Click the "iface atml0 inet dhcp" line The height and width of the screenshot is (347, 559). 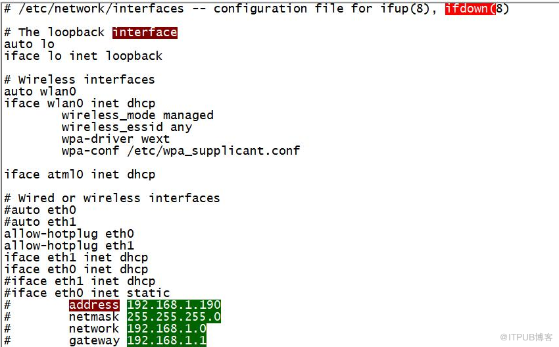(x=80, y=174)
